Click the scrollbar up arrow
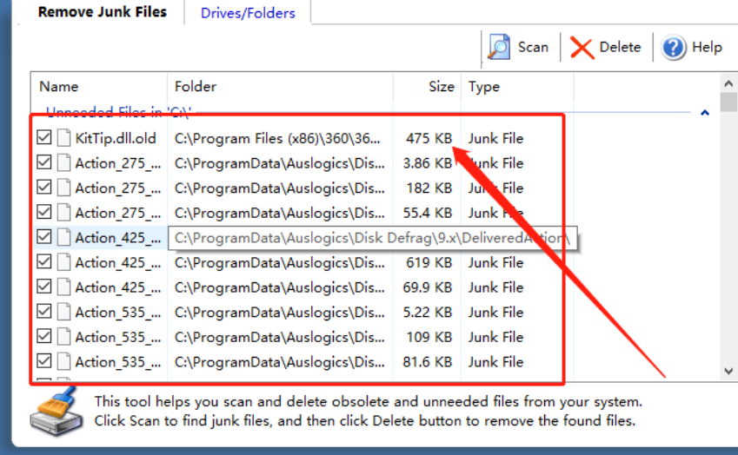 click(728, 83)
